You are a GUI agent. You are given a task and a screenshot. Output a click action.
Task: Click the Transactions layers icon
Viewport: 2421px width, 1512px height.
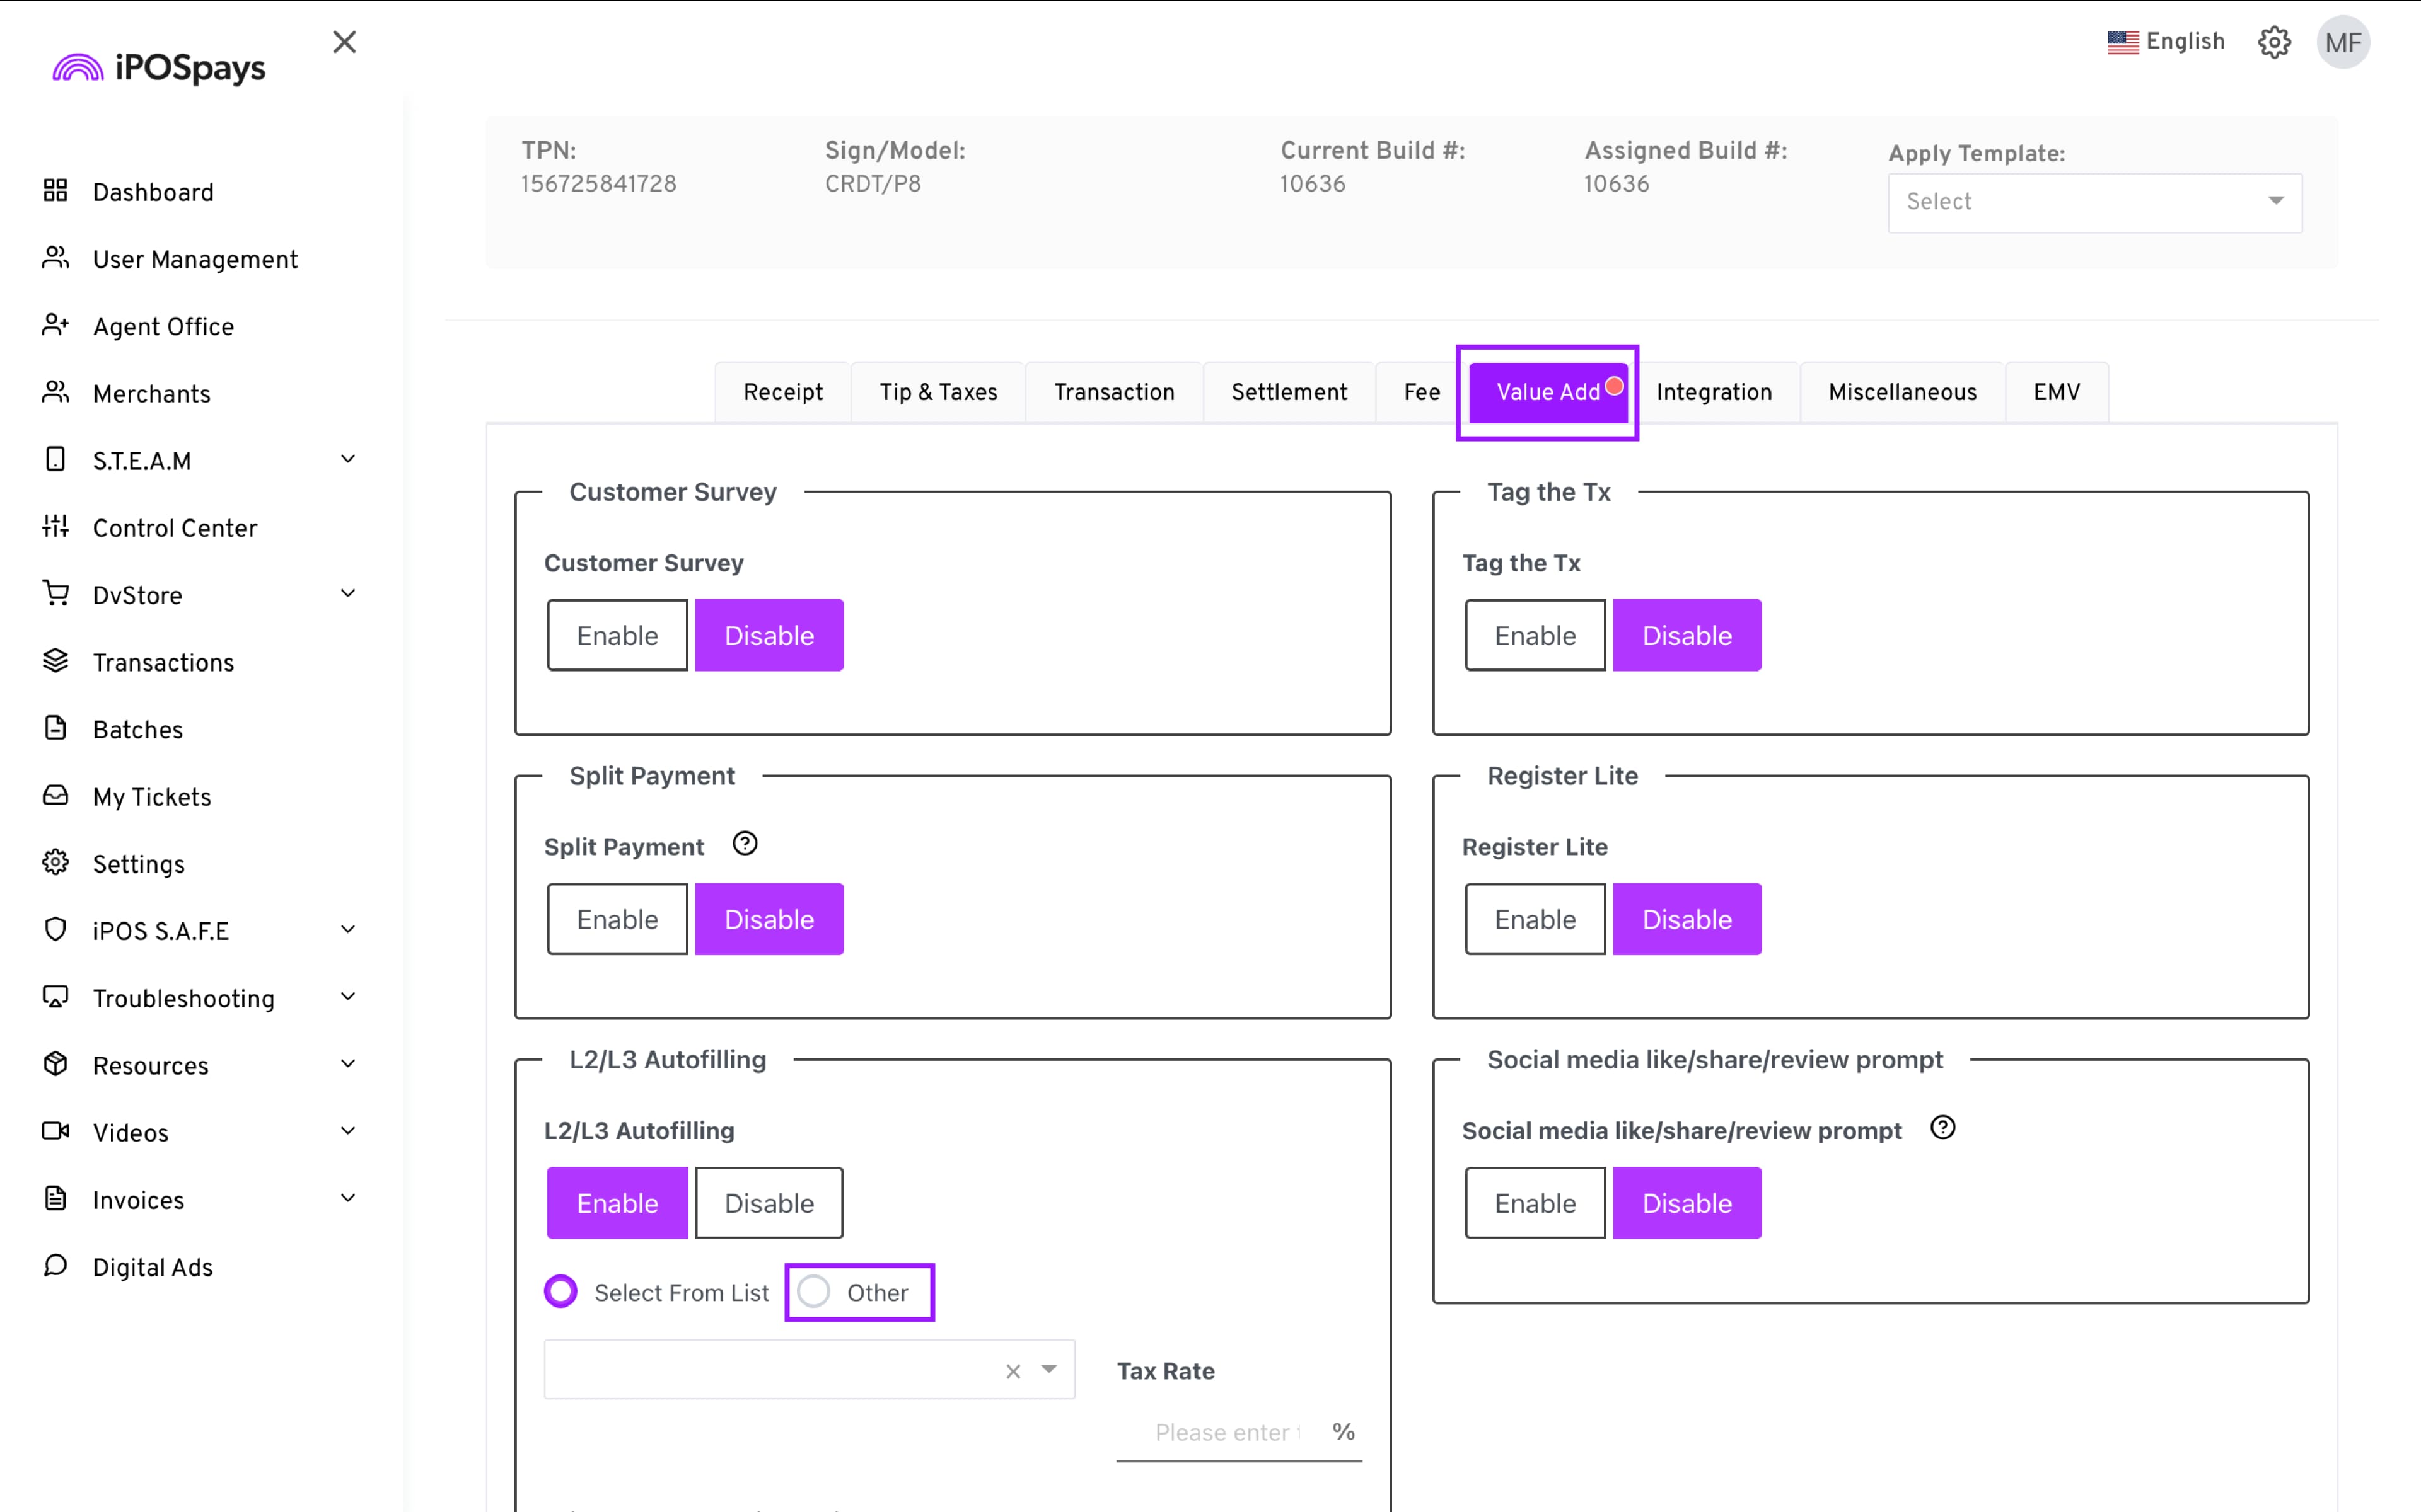[x=55, y=660]
